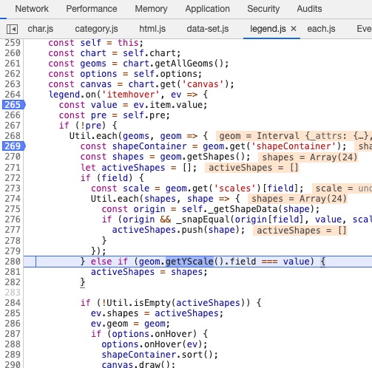Click the 'canvas' string on line 263

pyautogui.click(x=203, y=84)
